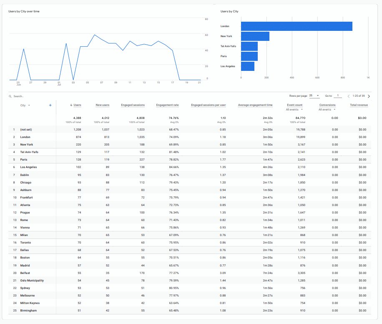Sort by the Event count column
Screen dimensions: 382x324
coord(294,105)
